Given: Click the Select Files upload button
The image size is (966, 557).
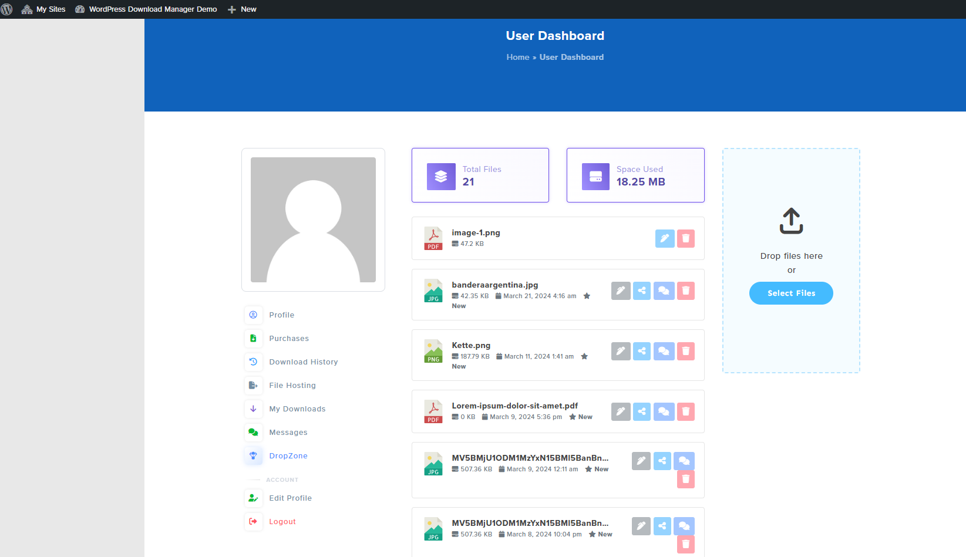Looking at the screenshot, I should click(x=791, y=293).
